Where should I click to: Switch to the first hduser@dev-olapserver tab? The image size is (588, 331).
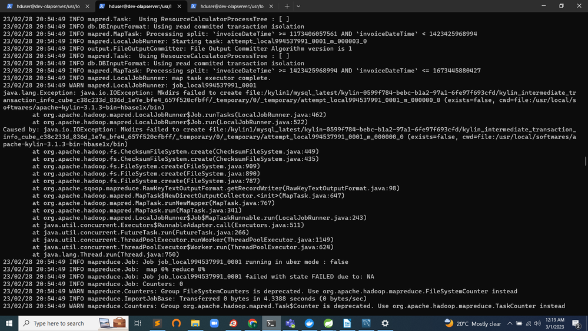pos(48,6)
